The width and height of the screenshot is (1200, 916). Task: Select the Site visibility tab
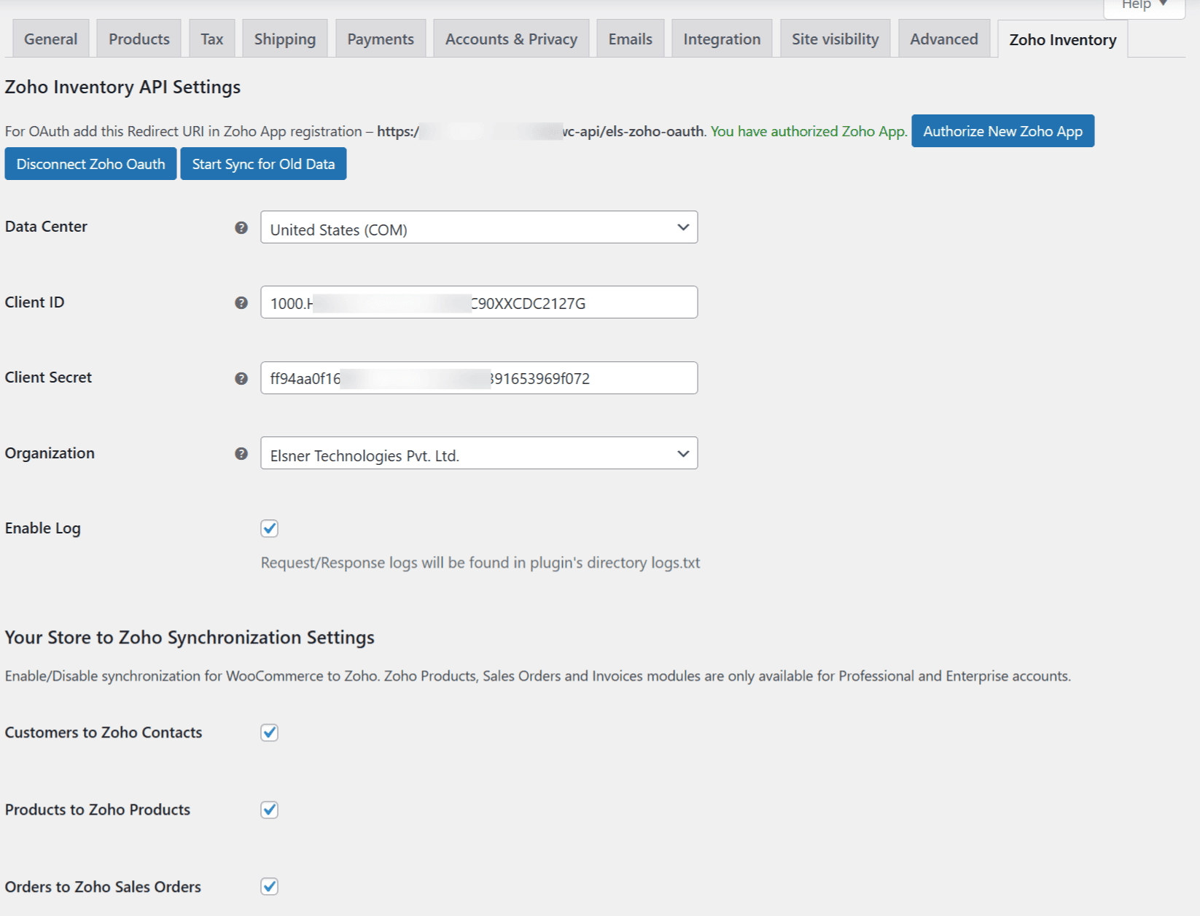(x=835, y=39)
